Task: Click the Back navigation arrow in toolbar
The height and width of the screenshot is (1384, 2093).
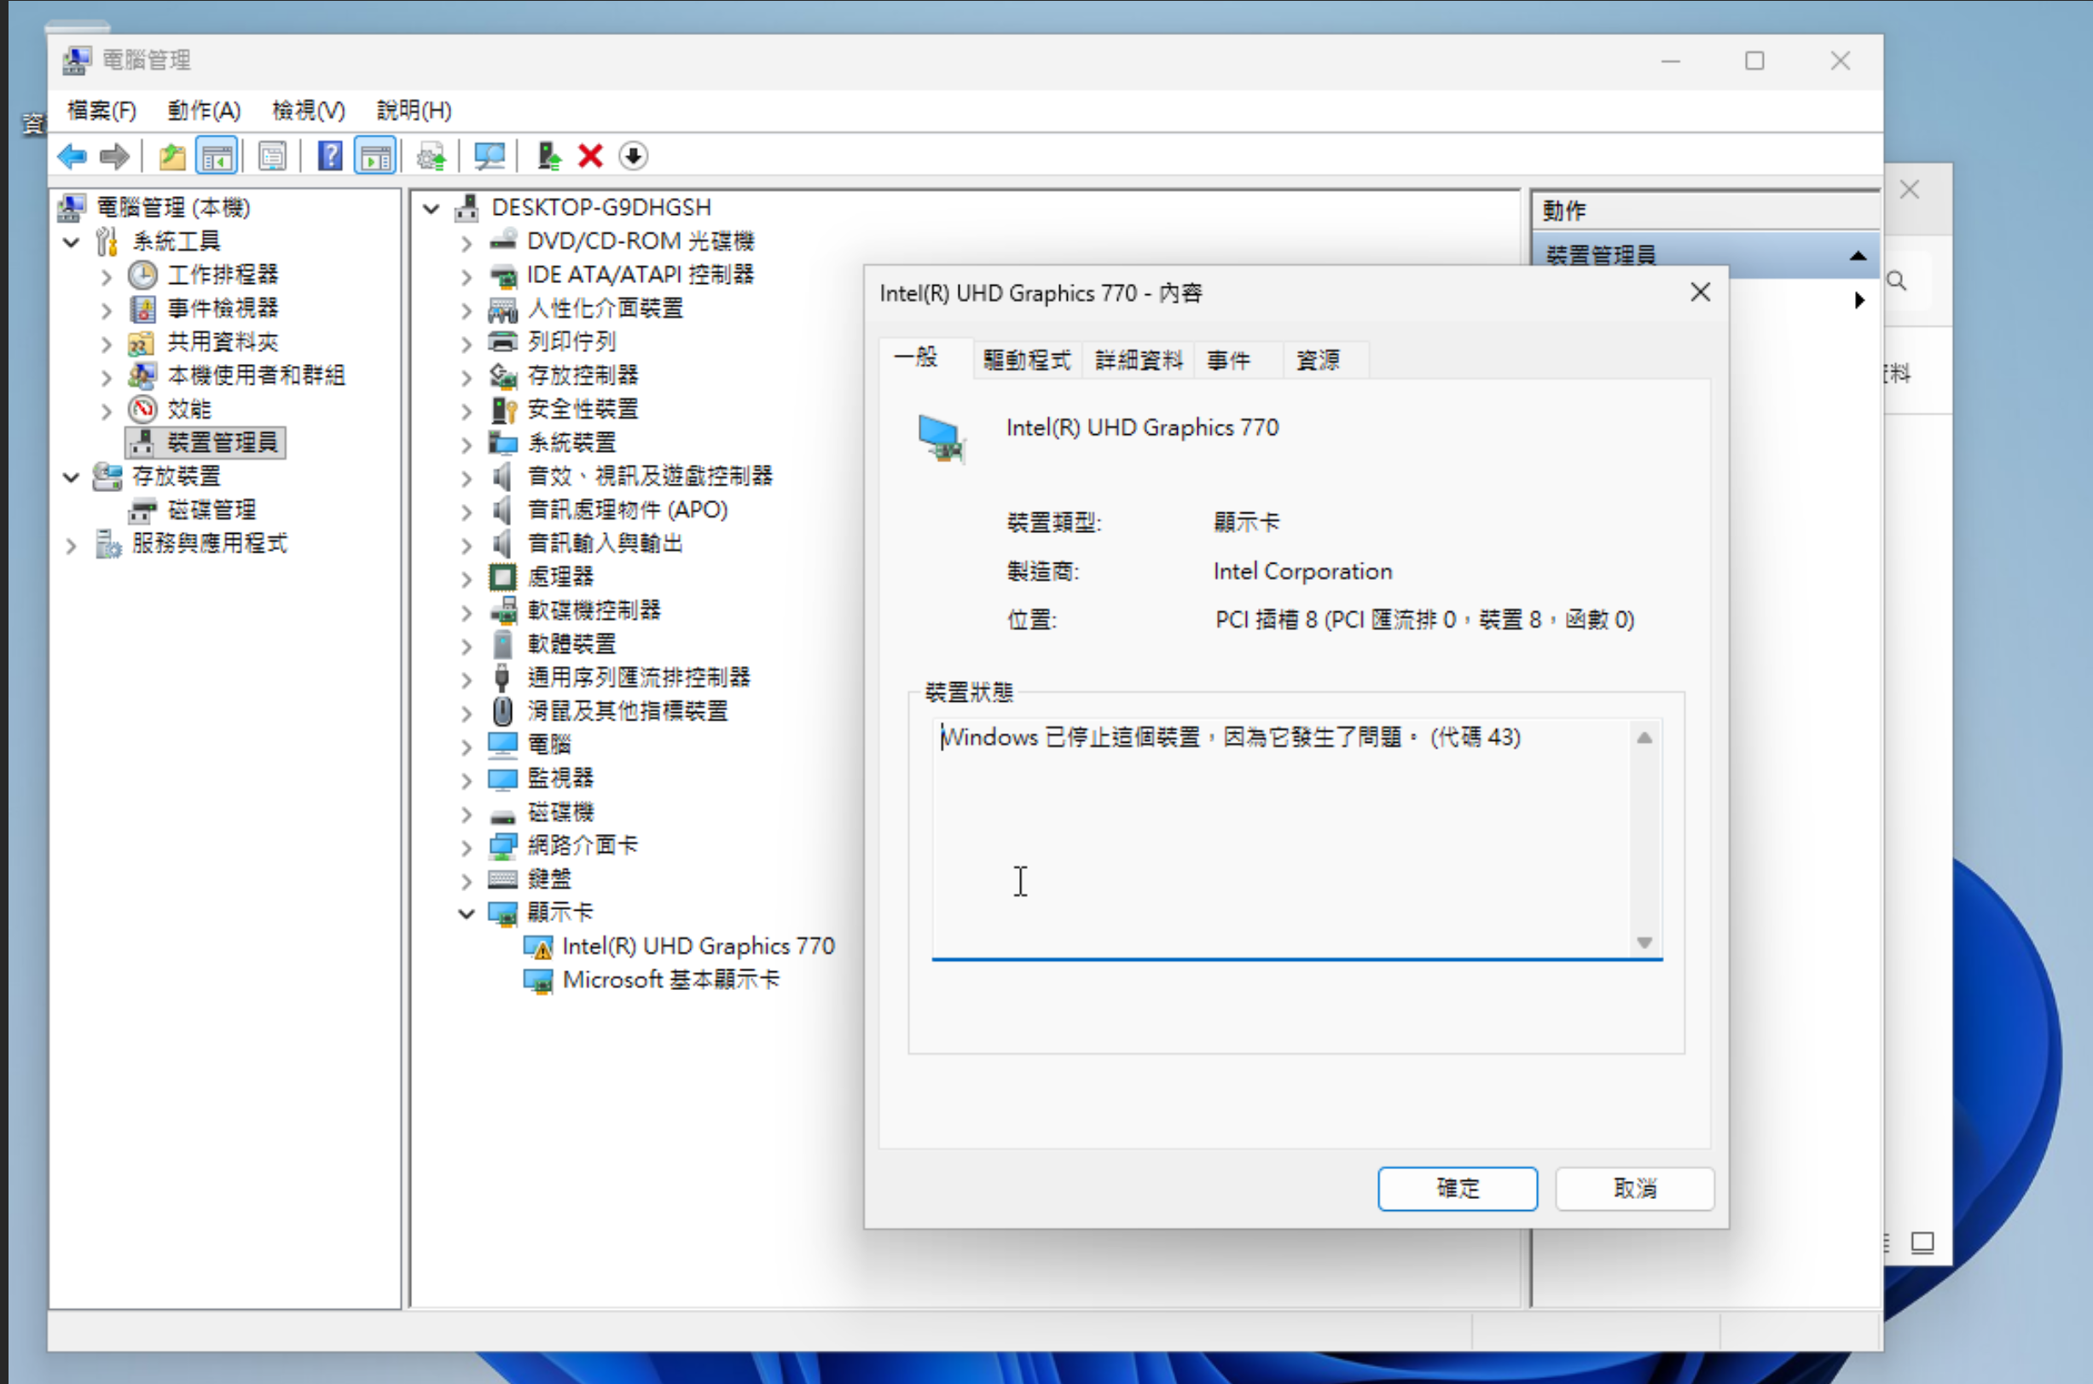Action: [x=72, y=155]
